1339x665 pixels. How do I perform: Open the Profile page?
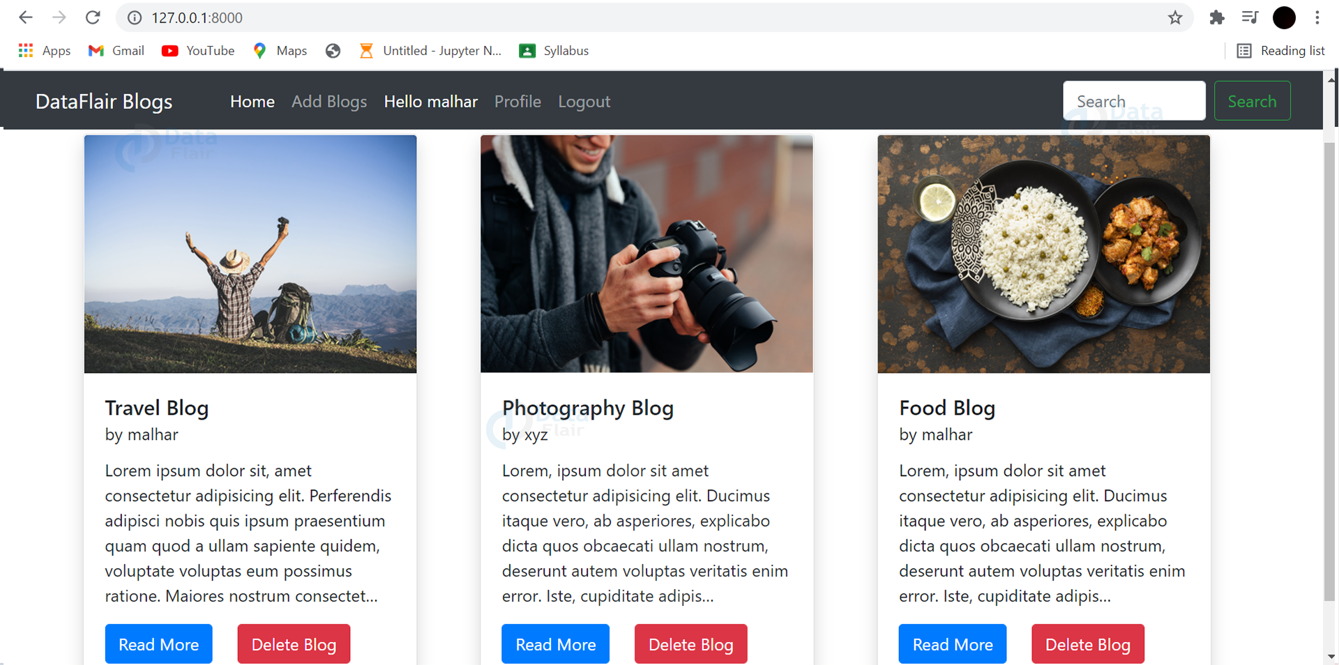click(x=517, y=101)
